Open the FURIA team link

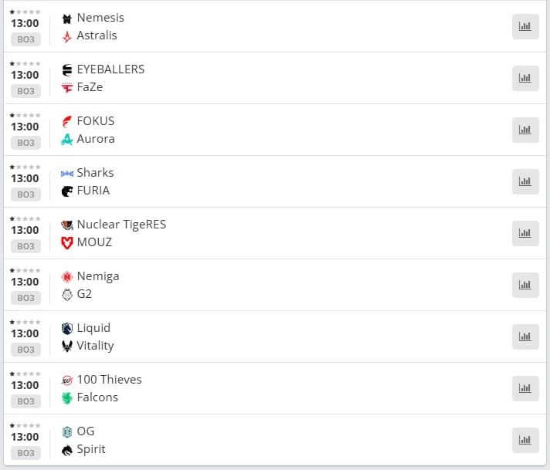[x=93, y=191]
